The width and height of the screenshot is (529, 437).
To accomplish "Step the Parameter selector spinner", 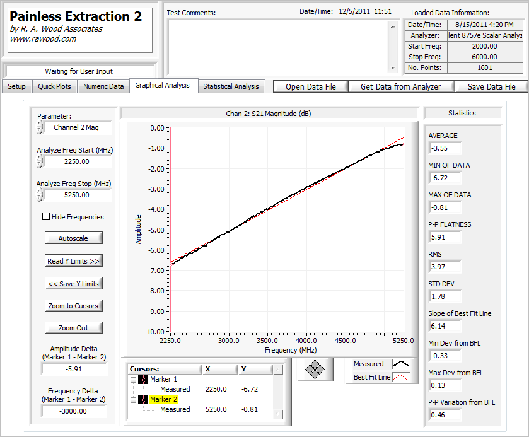I will coord(40,127).
